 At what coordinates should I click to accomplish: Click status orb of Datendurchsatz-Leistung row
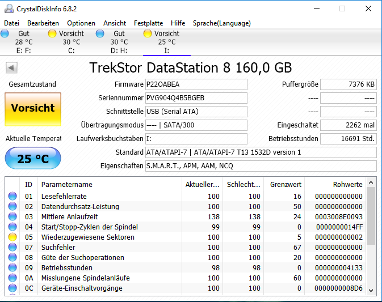(x=12, y=206)
